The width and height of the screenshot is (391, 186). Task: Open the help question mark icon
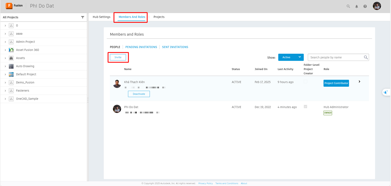[x=365, y=6]
